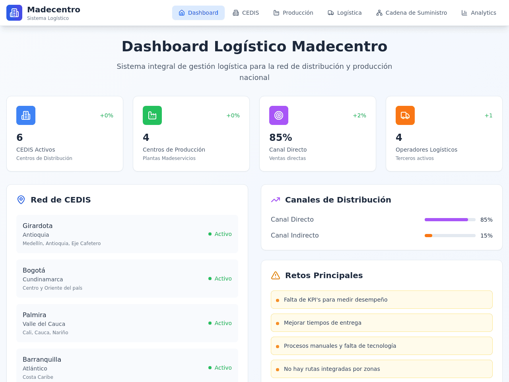Click the blue CEDIS Activos building icon
Screen dimensions: 509x382
click(26, 115)
